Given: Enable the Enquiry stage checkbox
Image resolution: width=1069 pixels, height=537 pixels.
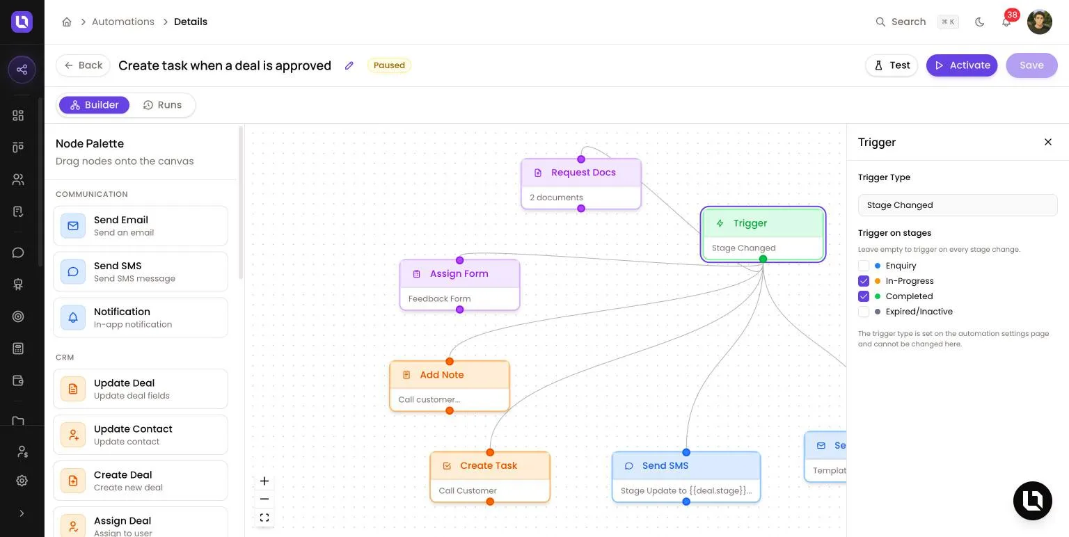Looking at the screenshot, I should [x=864, y=266].
